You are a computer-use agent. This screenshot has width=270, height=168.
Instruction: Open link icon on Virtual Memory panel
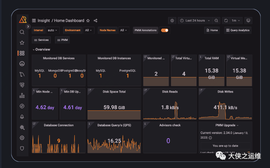(228, 57)
